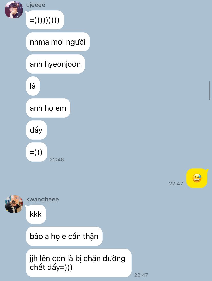Click the chat scrollbar thumb
Screen dimensions: 212x281
tap(209, 90)
